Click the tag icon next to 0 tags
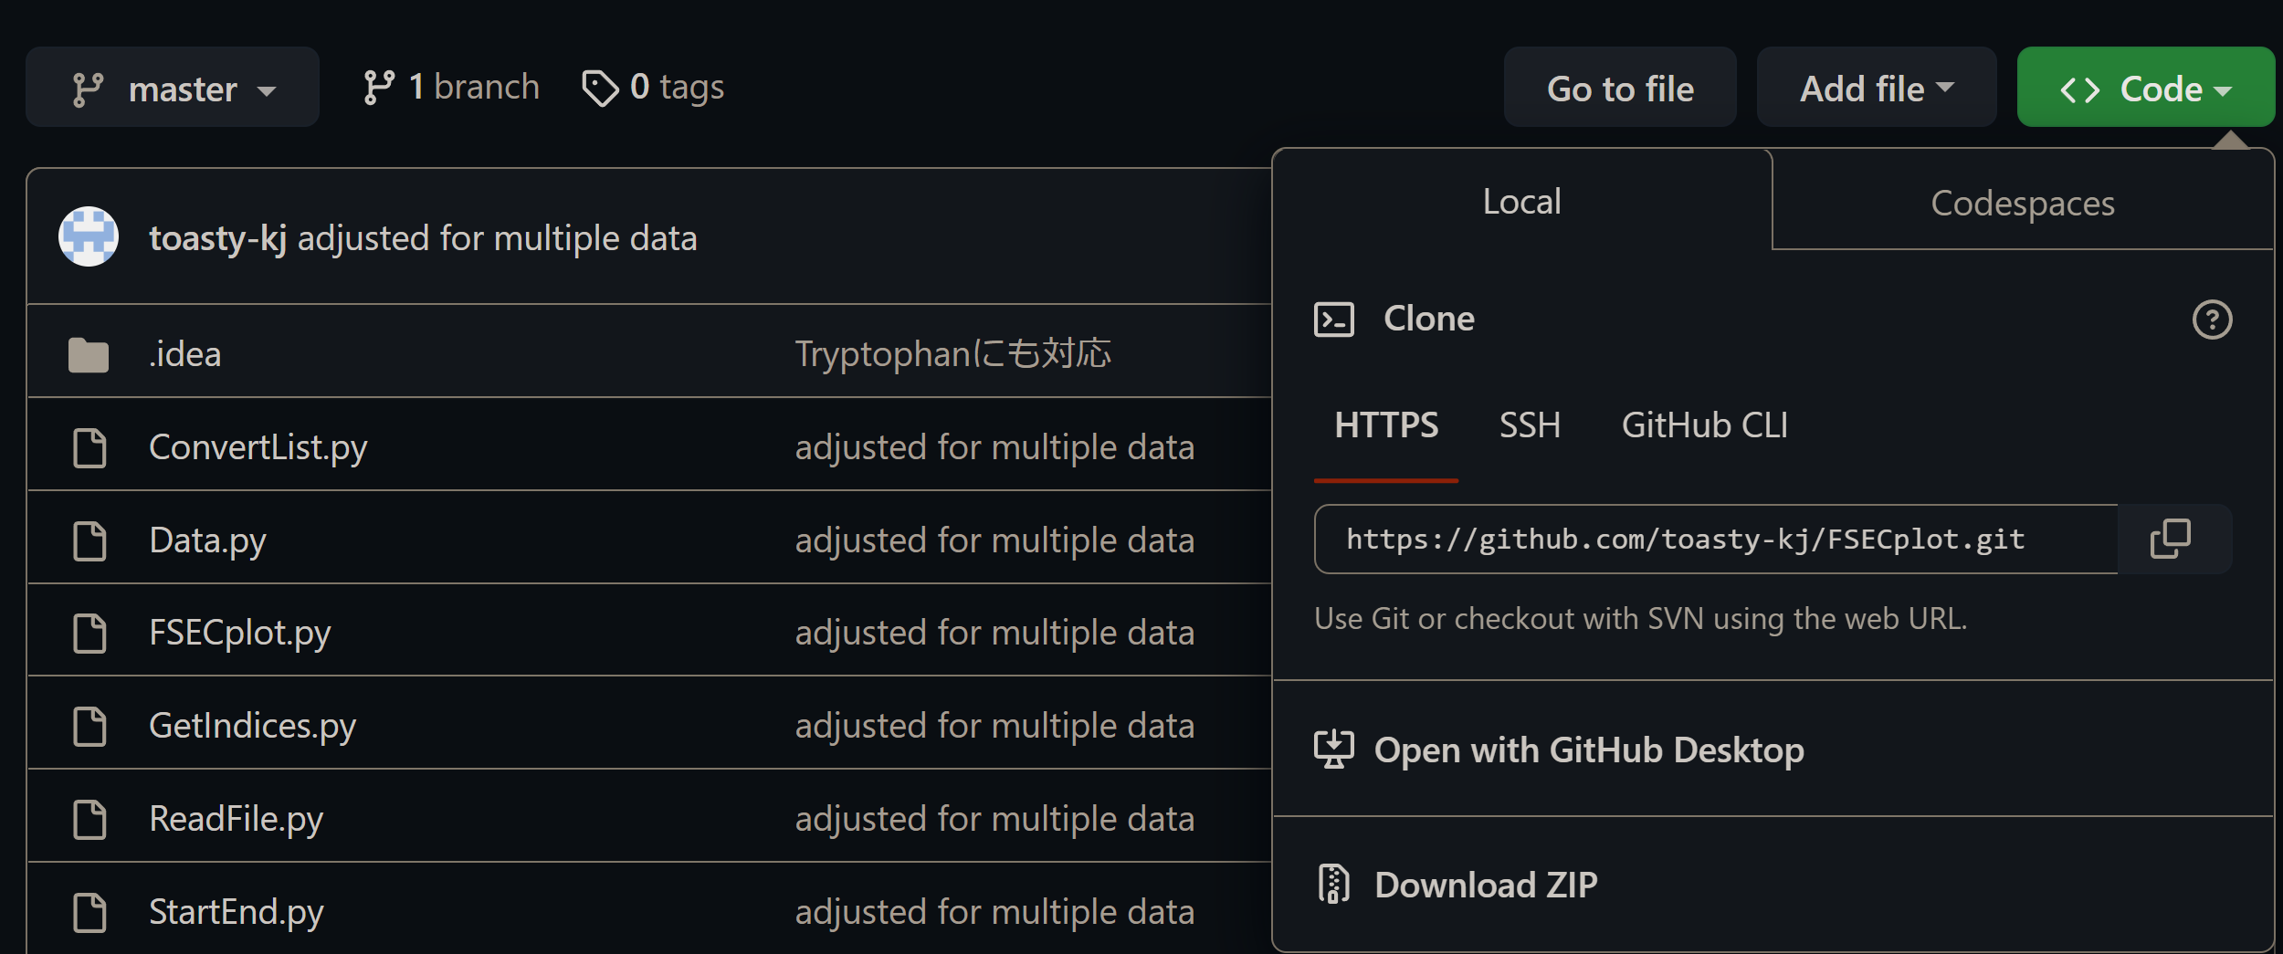This screenshot has height=954, width=2283. [x=600, y=89]
